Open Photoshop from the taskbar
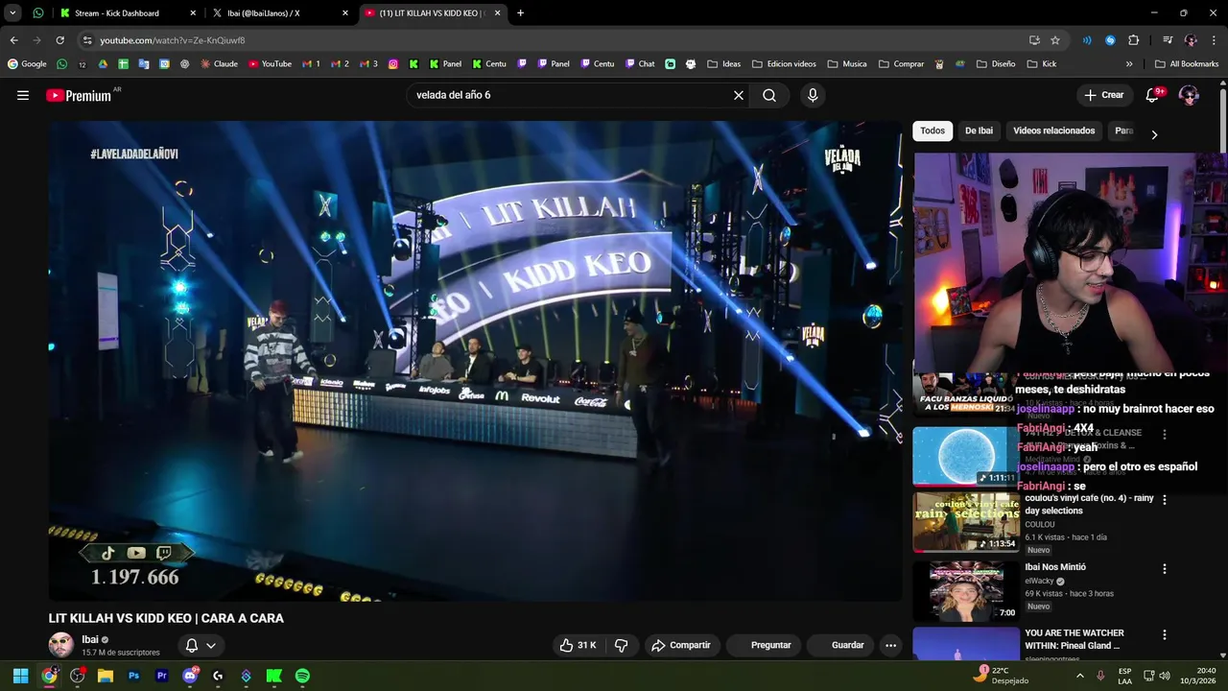This screenshot has height=691, width=1228. [133, 676]
